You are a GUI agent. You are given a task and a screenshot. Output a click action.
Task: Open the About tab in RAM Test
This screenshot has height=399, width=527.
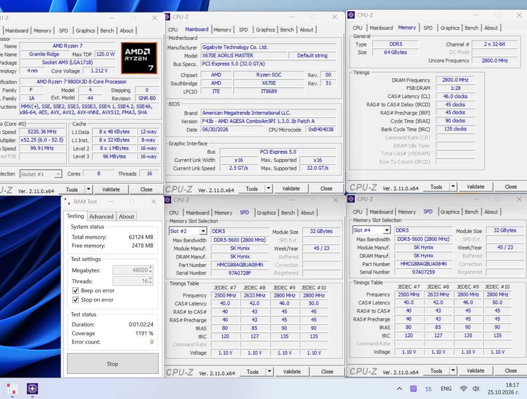(x=126, y=216)
